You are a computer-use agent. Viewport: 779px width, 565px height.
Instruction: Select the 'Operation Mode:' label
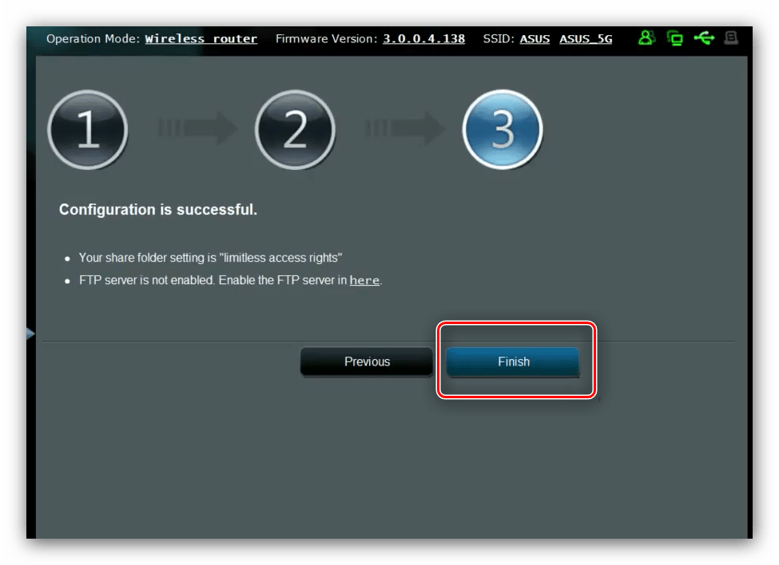[93, 38]
